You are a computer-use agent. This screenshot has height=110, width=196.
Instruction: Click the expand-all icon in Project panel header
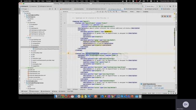(x=52, y=9)
